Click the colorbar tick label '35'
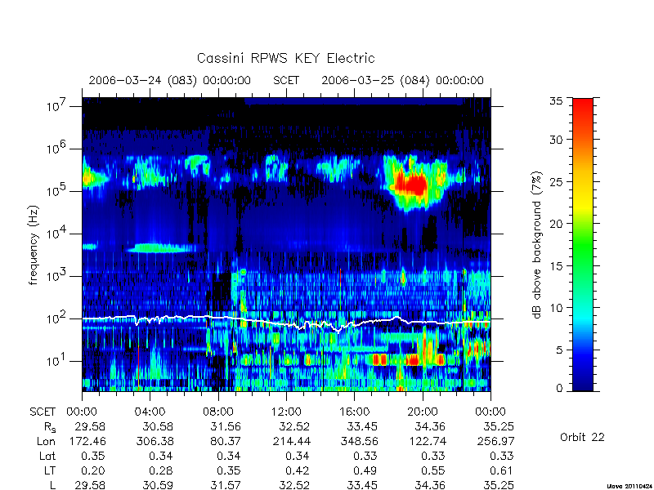Image resolution: width=654 pixels, height=490 pixels. pos(556,101)
